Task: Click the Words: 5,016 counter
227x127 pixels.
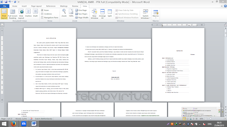Action: (x=21, y=119)
